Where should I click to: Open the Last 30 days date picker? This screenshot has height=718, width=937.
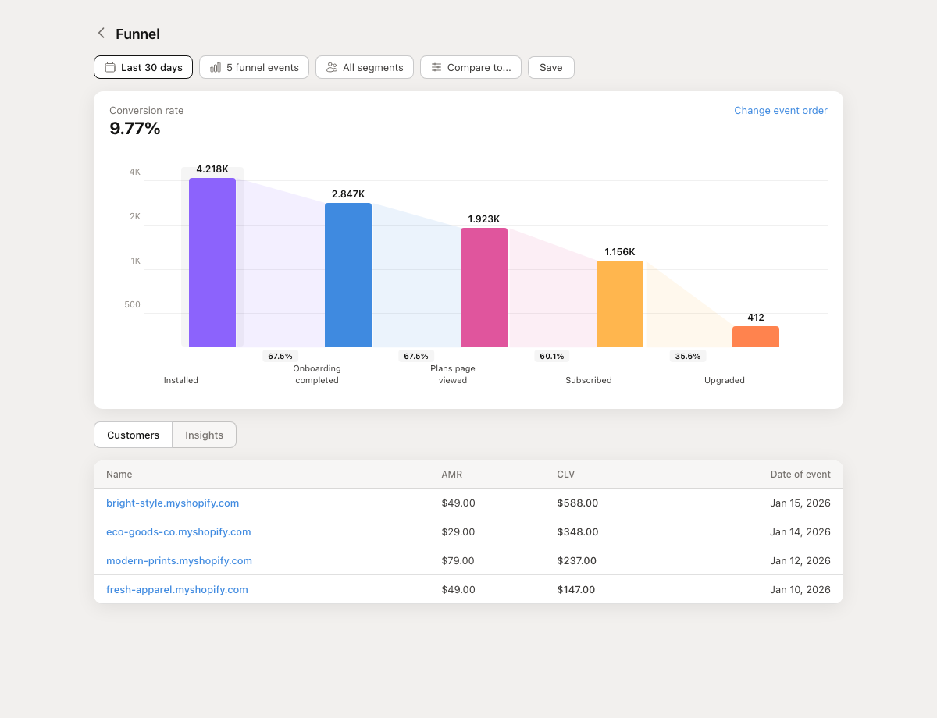point(143,67)
